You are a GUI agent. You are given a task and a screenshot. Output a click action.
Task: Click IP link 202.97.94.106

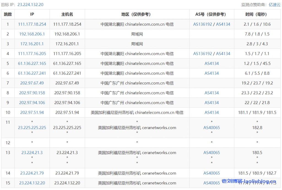32,103
